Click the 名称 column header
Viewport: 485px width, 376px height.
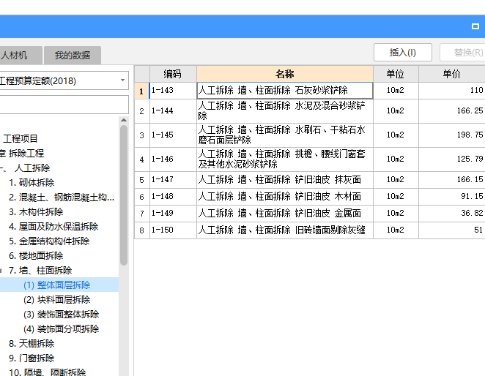[285, 74]
